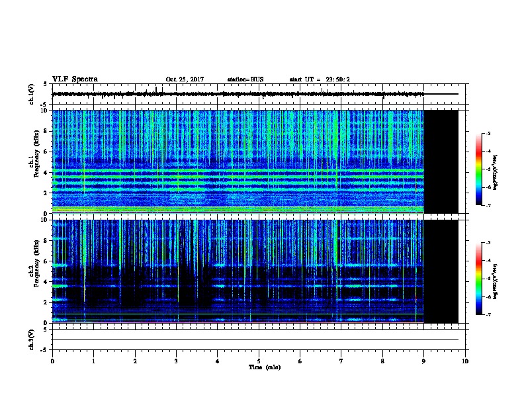Click the "-7" value on ch.2 color bar
The image size is (524, 405).
(488, 315)
